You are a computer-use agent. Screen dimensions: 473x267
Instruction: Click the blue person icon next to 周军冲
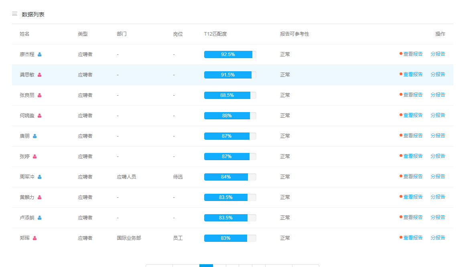pyautogui.click(x=40, y=177)
